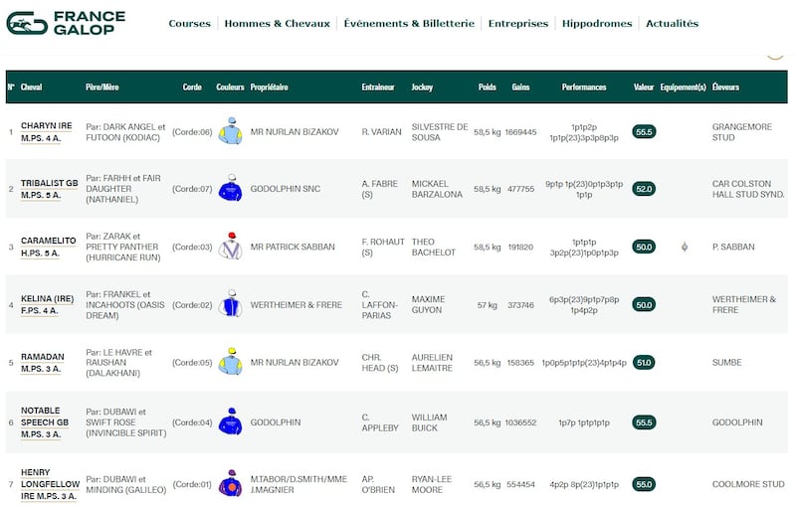This screenshot has height=506, width=796.
Task: Select owner MR PATRICK SABBAN
Action: (293, 247)
